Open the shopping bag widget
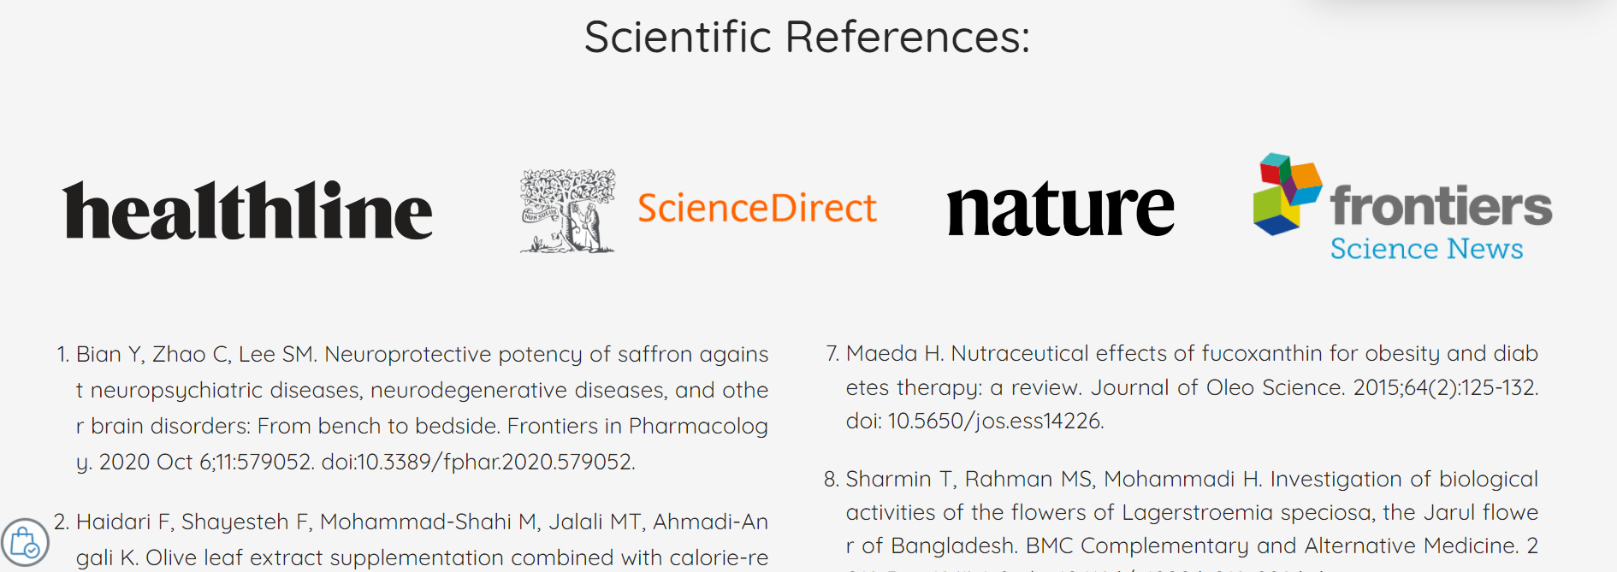Viewport: 1617px width, 572px height. click(26, 542)
